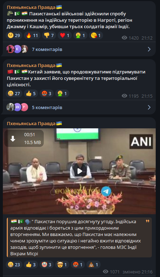Click the raised-eyebrow reaction with 29

(x=14, y=36)
